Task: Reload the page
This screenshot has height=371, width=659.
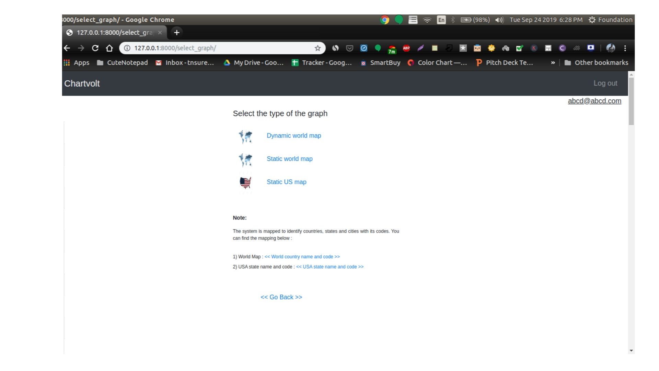Action: point(95,48)
